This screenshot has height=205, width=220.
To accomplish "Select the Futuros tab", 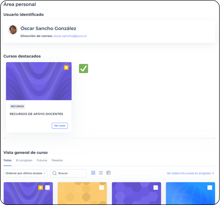I will click(x=42, y=160).
